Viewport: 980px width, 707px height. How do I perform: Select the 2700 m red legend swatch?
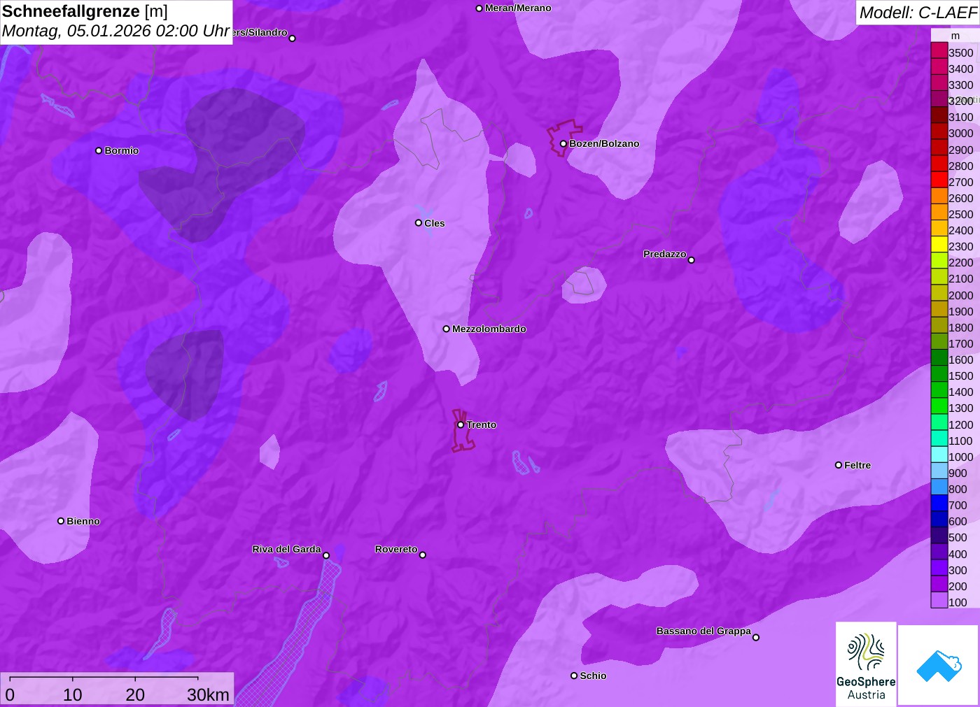click(939, 180)
